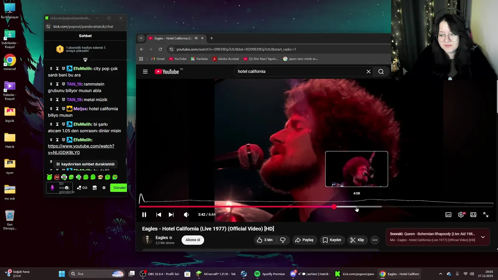This screenshot has width=498, height=280.
Task: Resume chat via 'kaydırırken sohbet duraklatıldı'
Action: (86, 164)
